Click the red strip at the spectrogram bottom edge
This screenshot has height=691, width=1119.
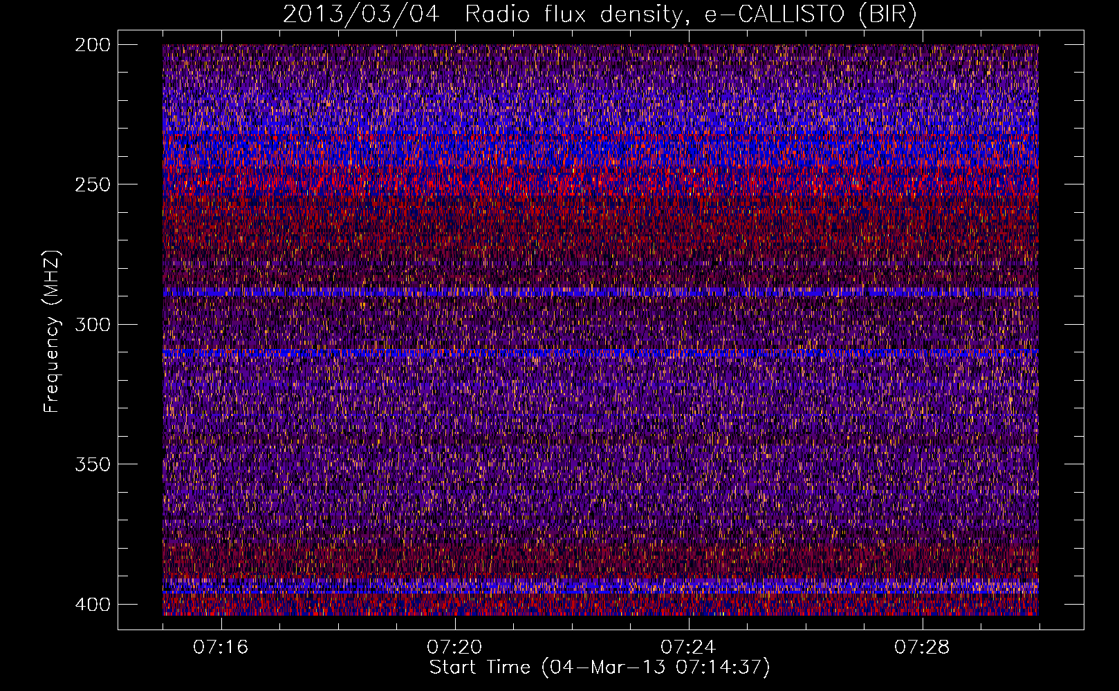point(600,610)
